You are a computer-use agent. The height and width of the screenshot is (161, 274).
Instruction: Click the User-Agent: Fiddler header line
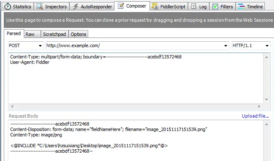click(30, 62)
